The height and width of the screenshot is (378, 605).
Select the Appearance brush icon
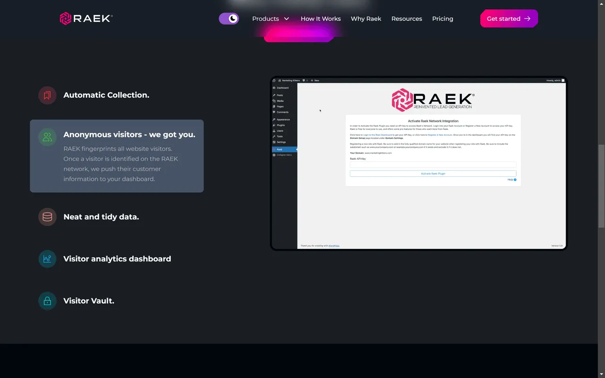click(x=274, y=119)
